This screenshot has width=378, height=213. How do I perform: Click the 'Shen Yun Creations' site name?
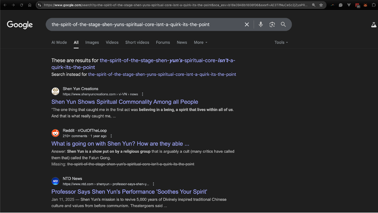(80, 89)
